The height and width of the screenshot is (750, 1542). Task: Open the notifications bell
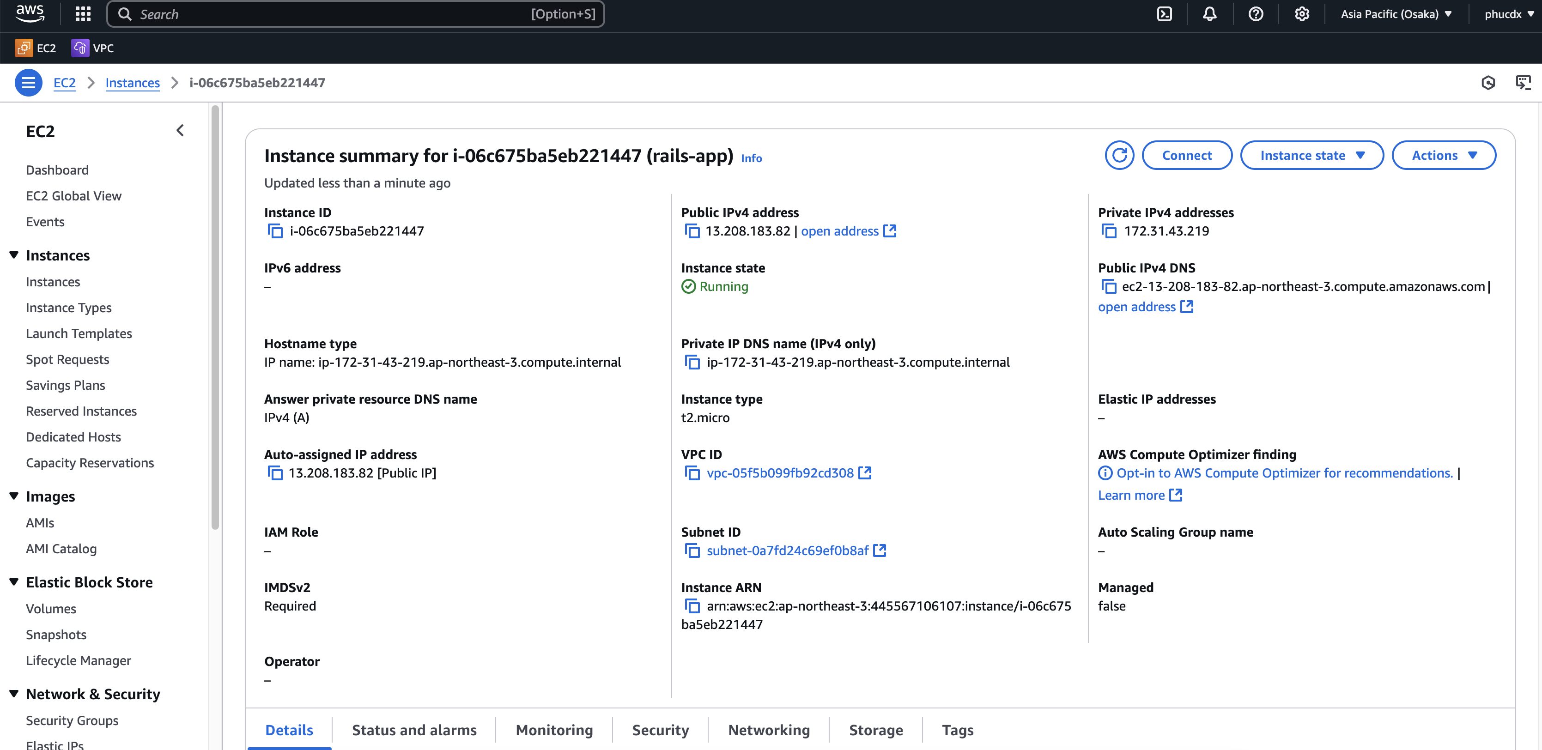point(1209,13)
